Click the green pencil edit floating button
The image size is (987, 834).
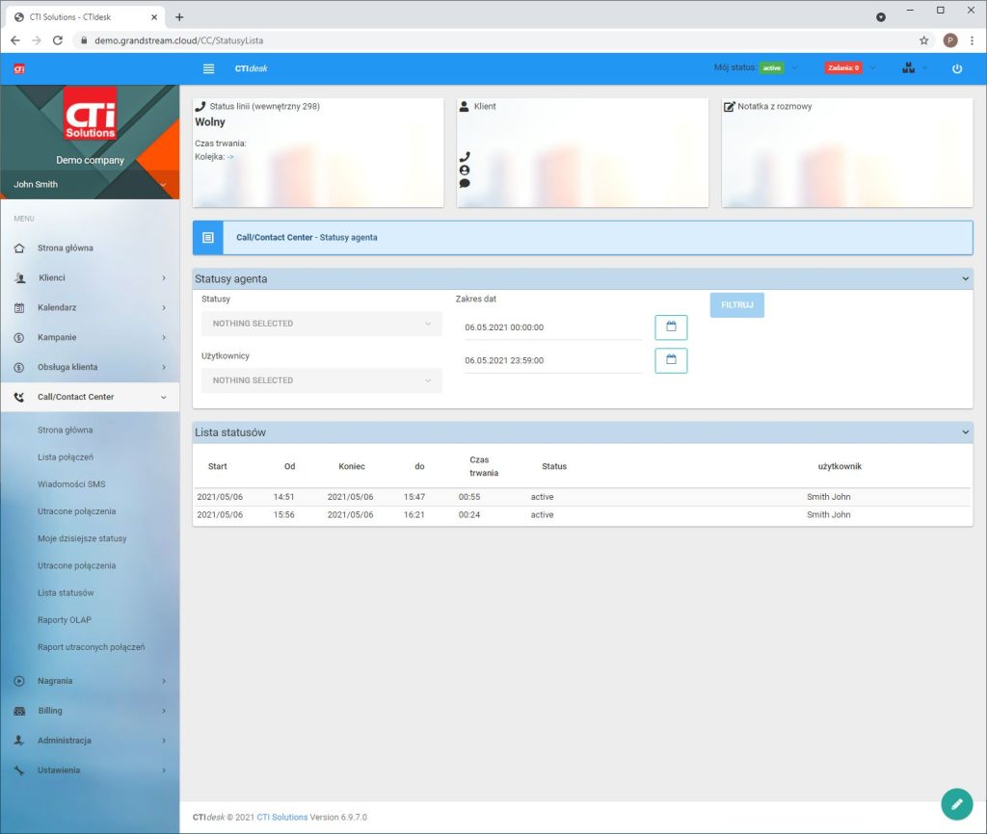(956, 803)
